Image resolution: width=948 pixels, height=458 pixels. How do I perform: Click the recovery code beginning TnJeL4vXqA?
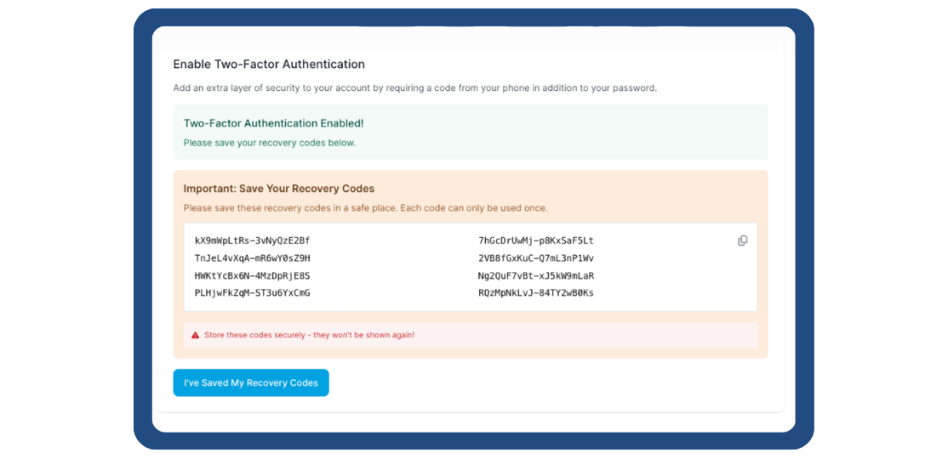pos(252,258)
